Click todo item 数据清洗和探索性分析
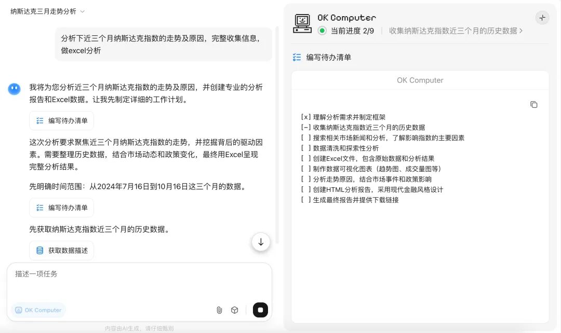The height and width of the screenshot is (333, 561). tap(340, 148)
